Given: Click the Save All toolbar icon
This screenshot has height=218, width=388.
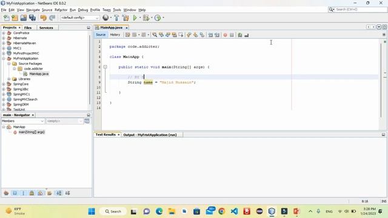Looking at the screenshot, I should [x=32, y=18].
